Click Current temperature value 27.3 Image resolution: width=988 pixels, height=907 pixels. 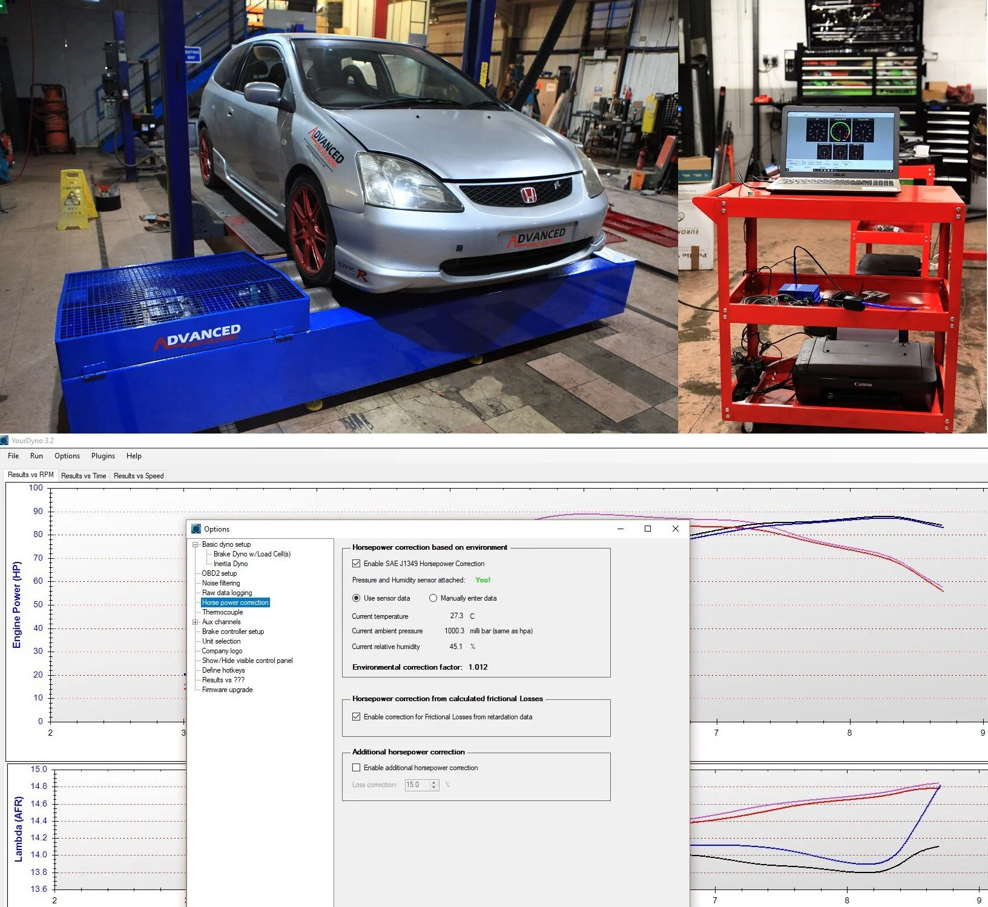coord(456,616)
